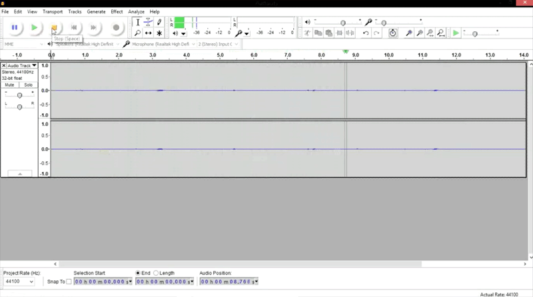The width and height of the screenshot is (533, 297).
Task: Click the Stop button
Action: pyautogui.click(x=54, y=27)
